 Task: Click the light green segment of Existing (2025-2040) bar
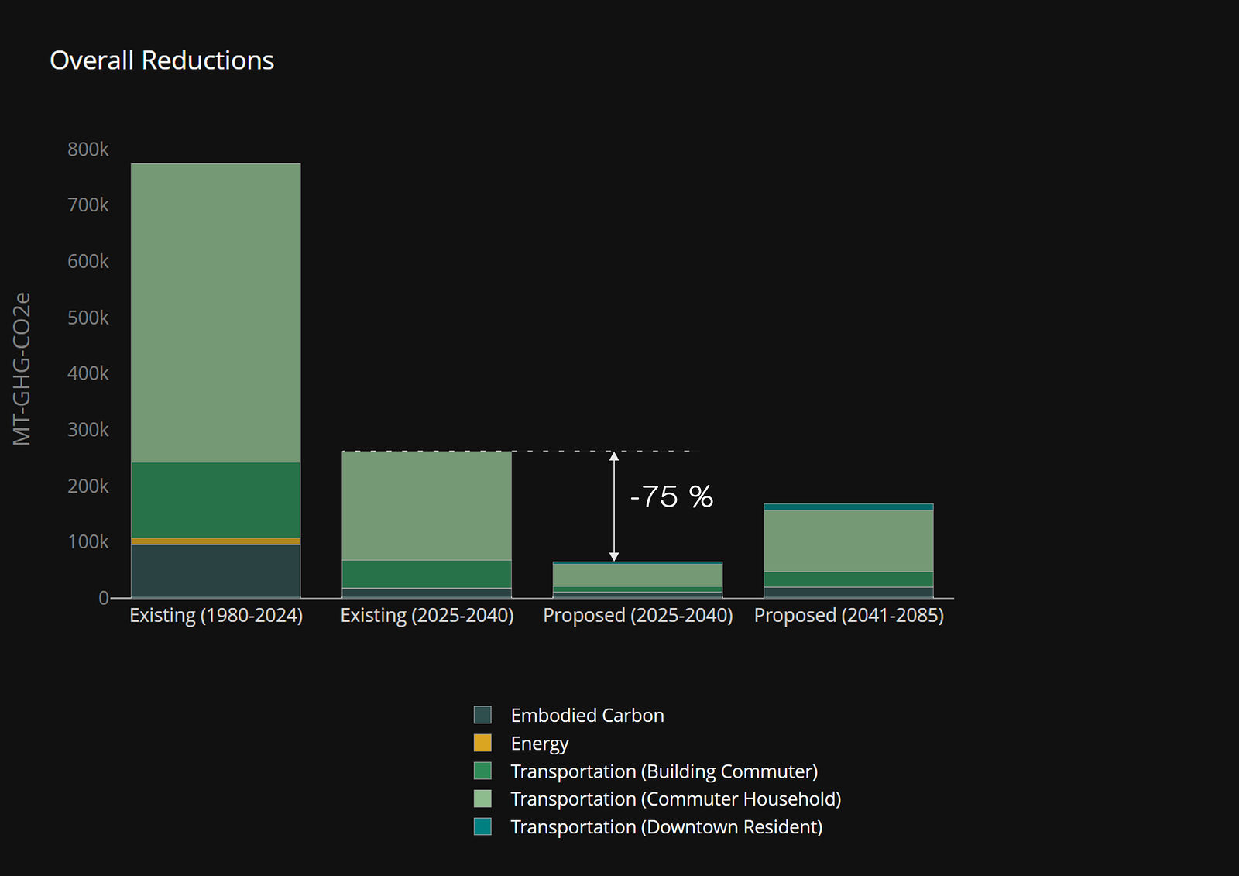pos(427,505)
